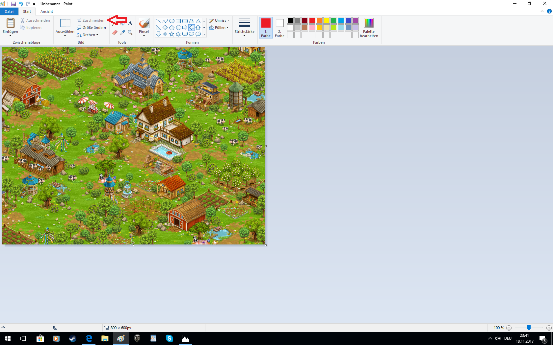Open Paint help question mark icon
Screen dimensions: 553x345
pos(549,11)
